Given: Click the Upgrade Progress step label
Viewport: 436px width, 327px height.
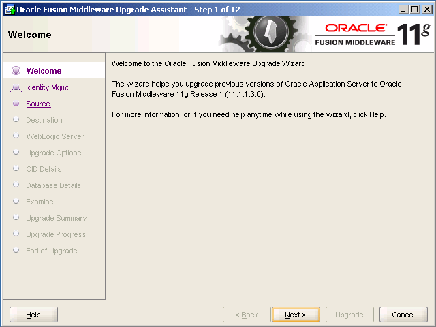Looking at the screenshot, I should tap(56, 234).
